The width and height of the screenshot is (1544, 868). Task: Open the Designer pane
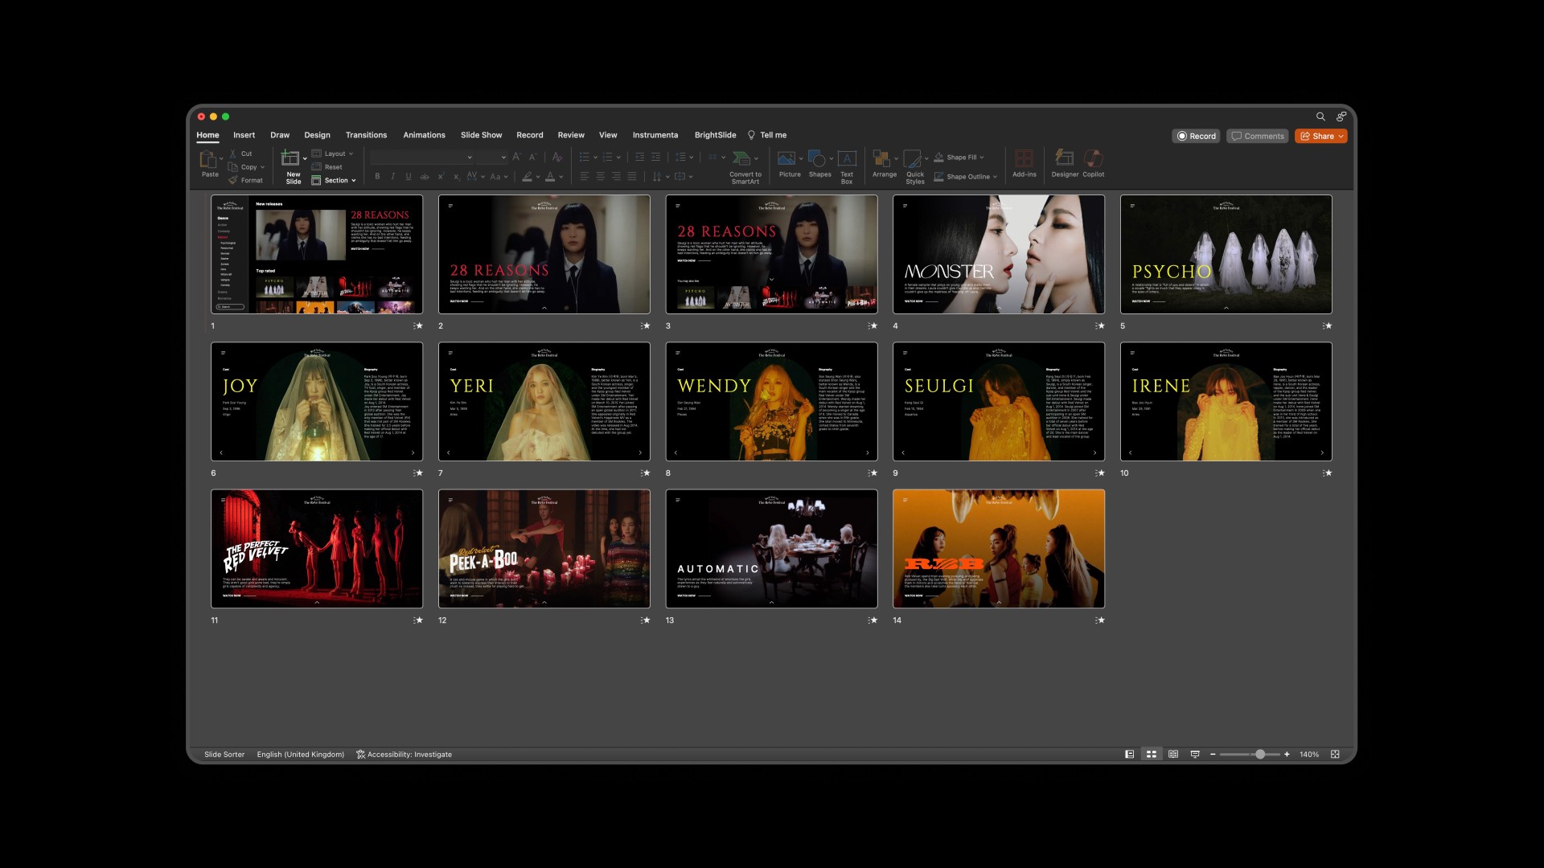click(1064, 158)
